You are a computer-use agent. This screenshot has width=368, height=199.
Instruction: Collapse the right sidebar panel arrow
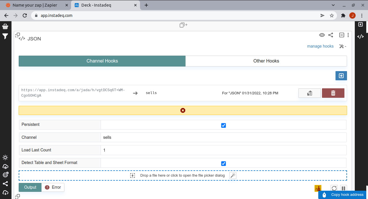click(361, 25)
